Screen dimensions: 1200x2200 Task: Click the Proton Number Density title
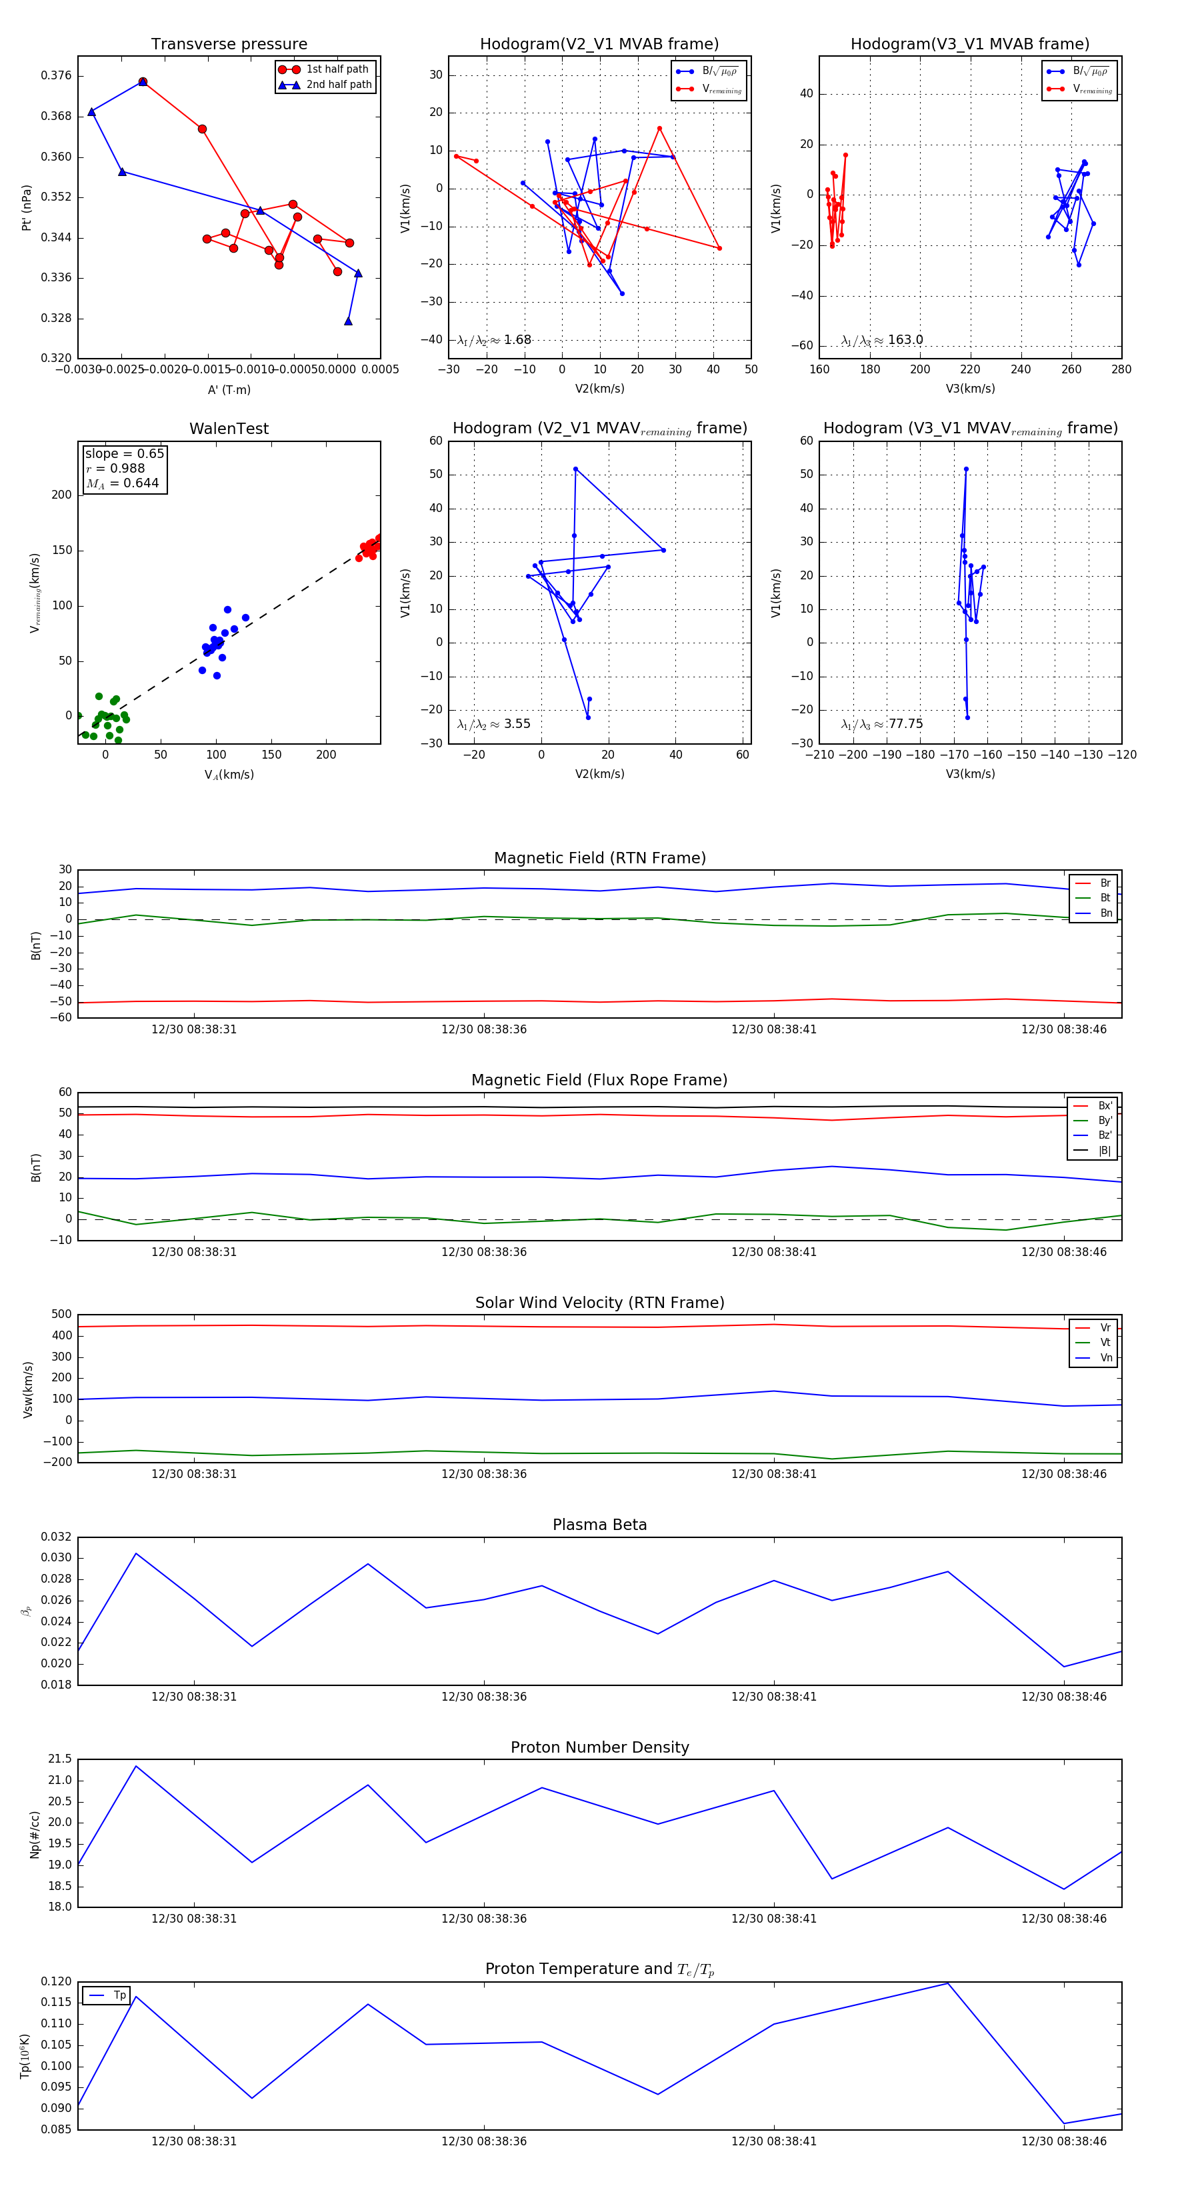599,1747
